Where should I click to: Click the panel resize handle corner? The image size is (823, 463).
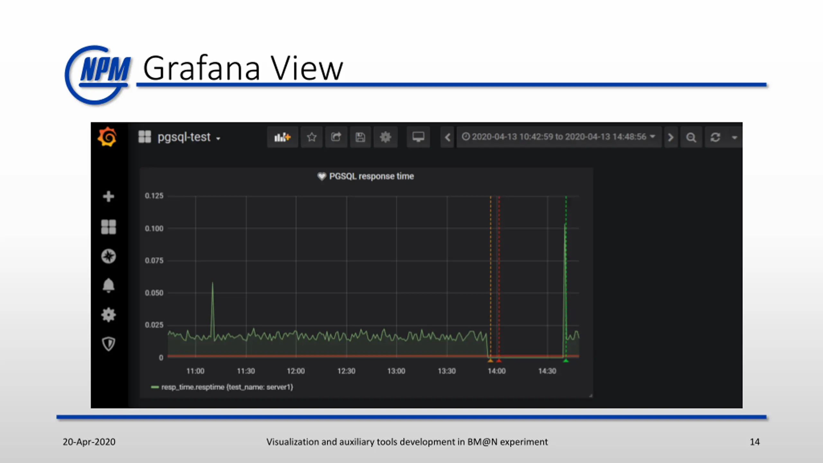coord(591,395)
